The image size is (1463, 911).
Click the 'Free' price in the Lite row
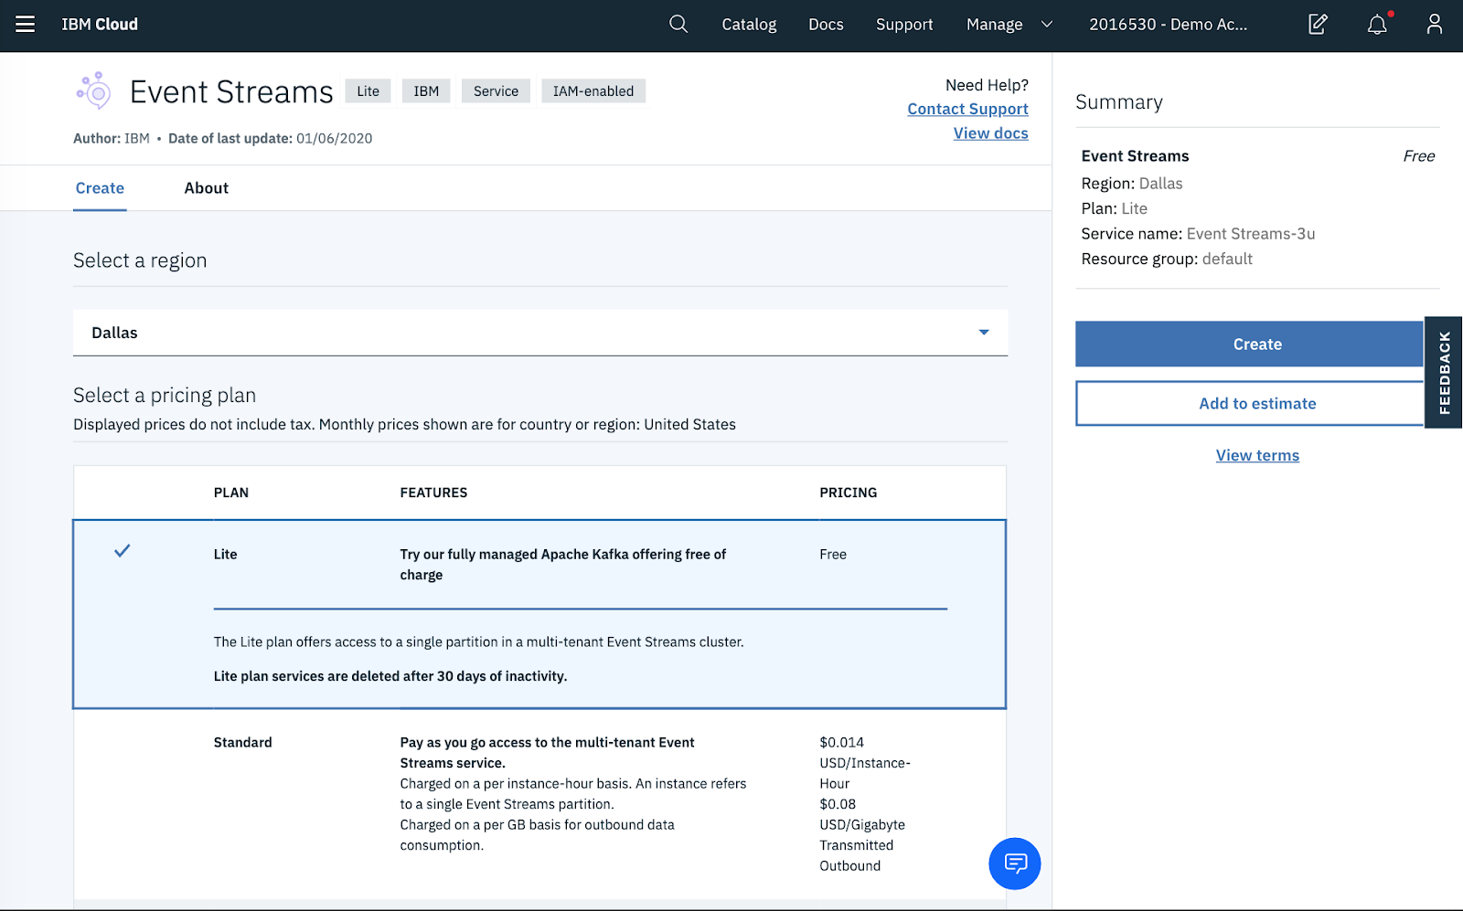833,555
